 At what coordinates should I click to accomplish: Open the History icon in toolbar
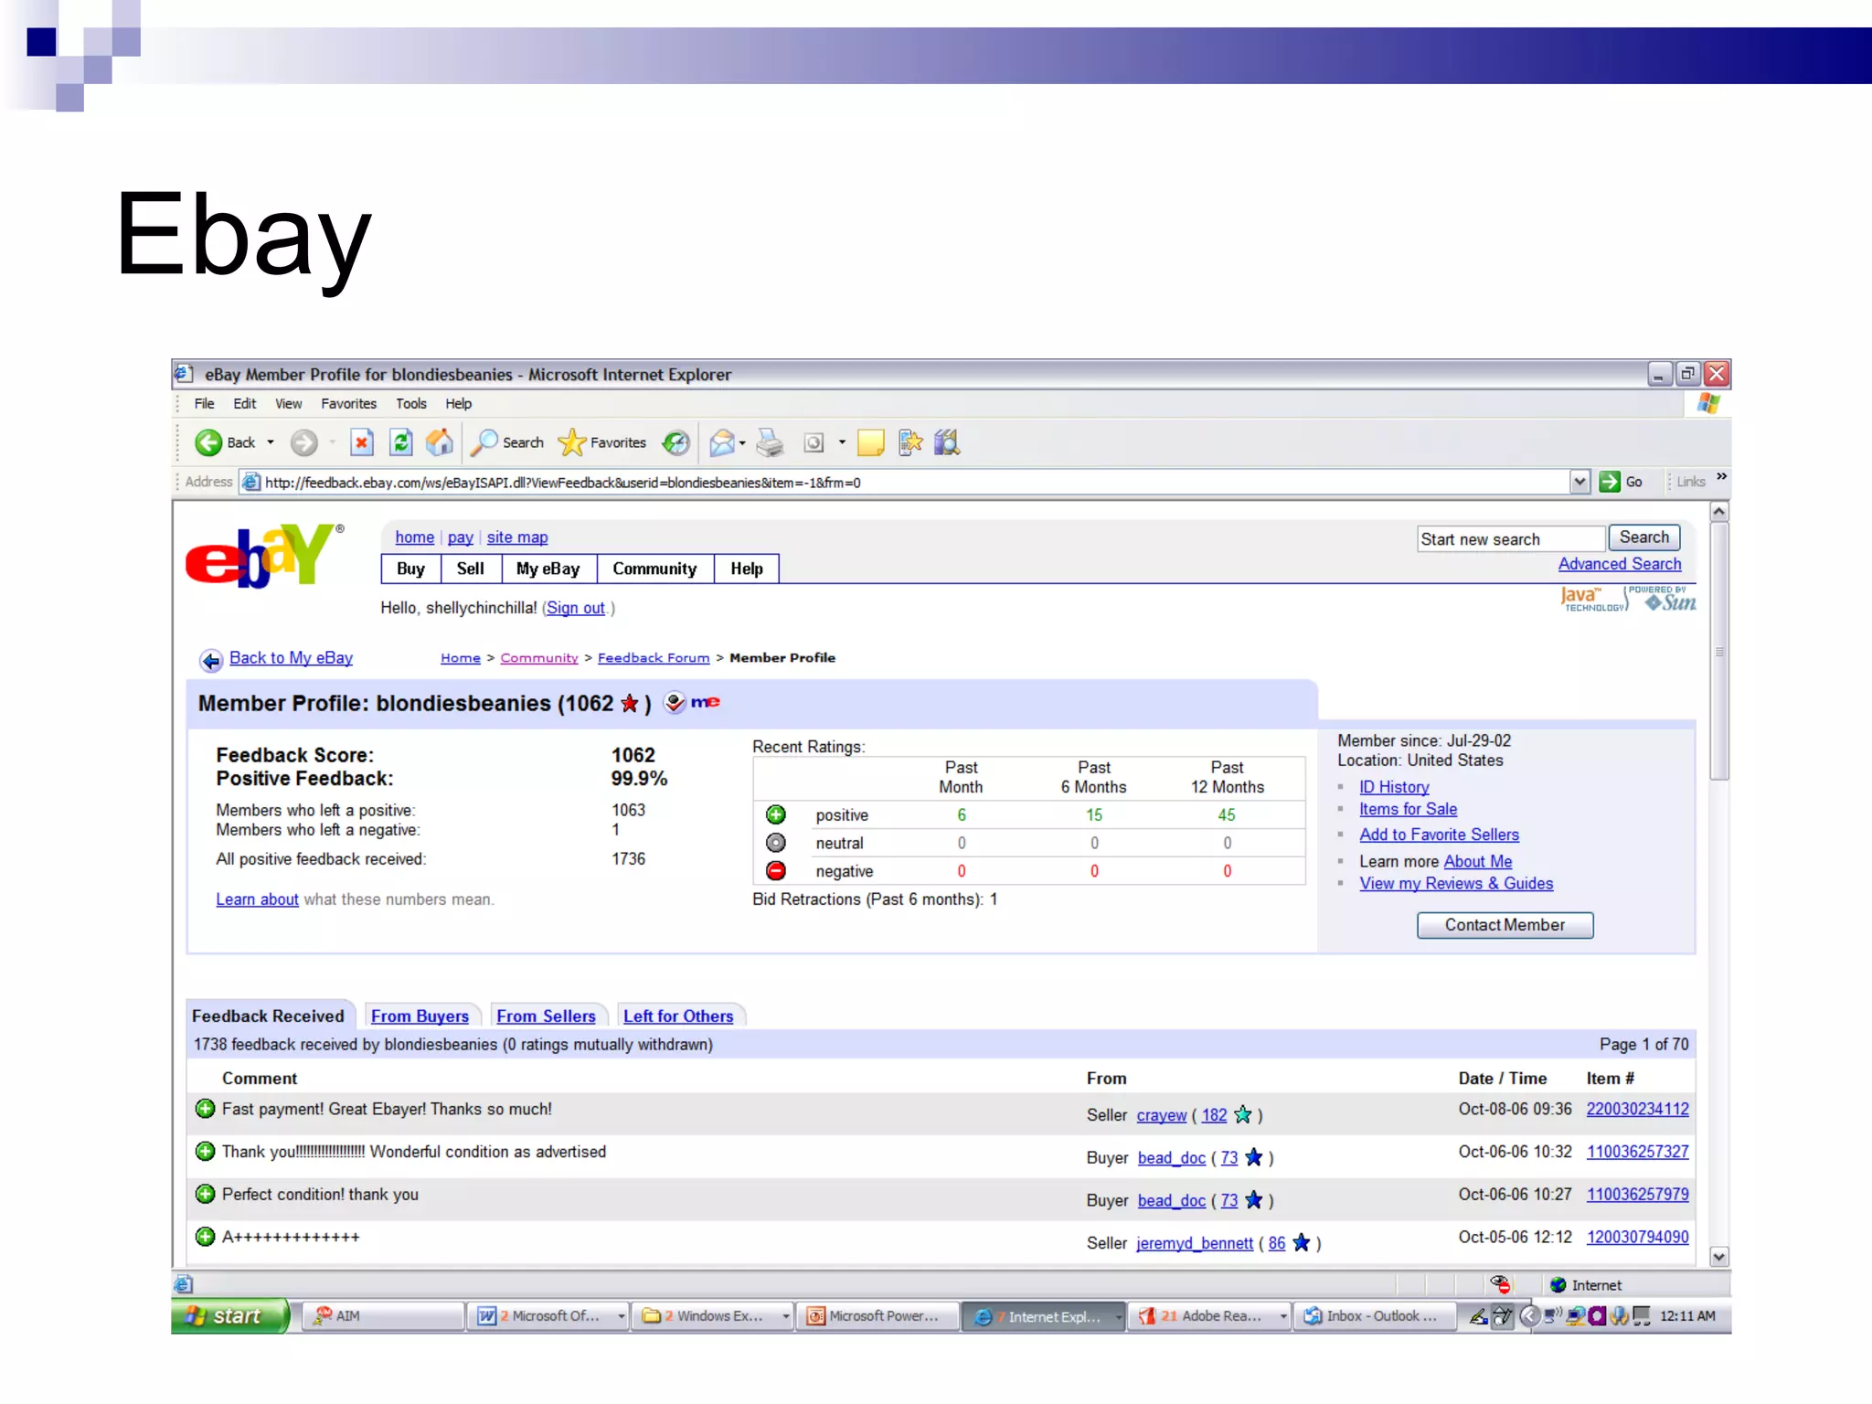click(x=675, y=442)
